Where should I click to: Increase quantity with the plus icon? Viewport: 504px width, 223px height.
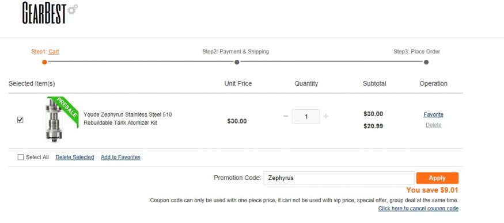pyautogui.click(x=325, y=116)
